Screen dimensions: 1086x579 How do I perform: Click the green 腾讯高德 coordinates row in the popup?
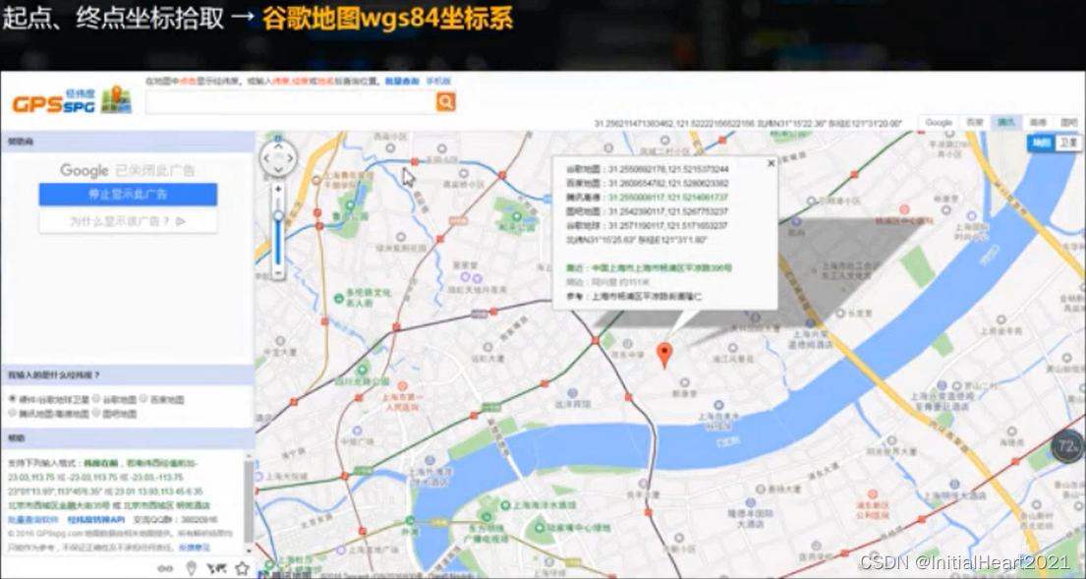tap(647, 198)
